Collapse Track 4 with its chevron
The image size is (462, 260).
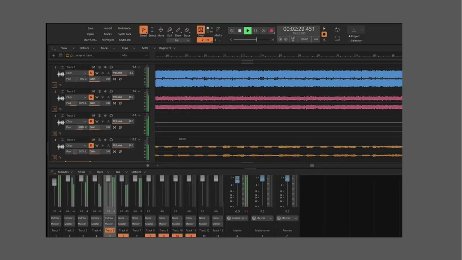pyautogui.click(x=139, y=140)
